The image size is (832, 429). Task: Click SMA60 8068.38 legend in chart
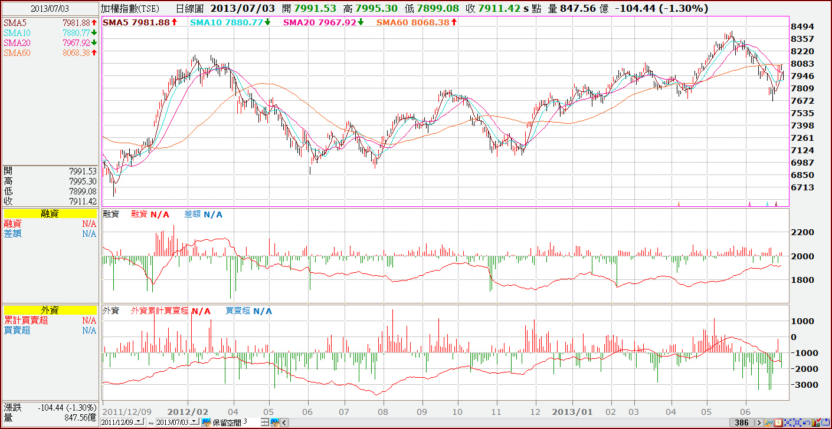click(x=417, y=22)
